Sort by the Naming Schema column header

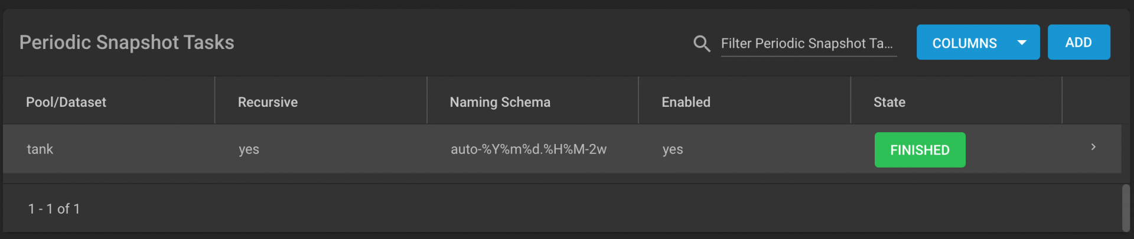[500, 102]
